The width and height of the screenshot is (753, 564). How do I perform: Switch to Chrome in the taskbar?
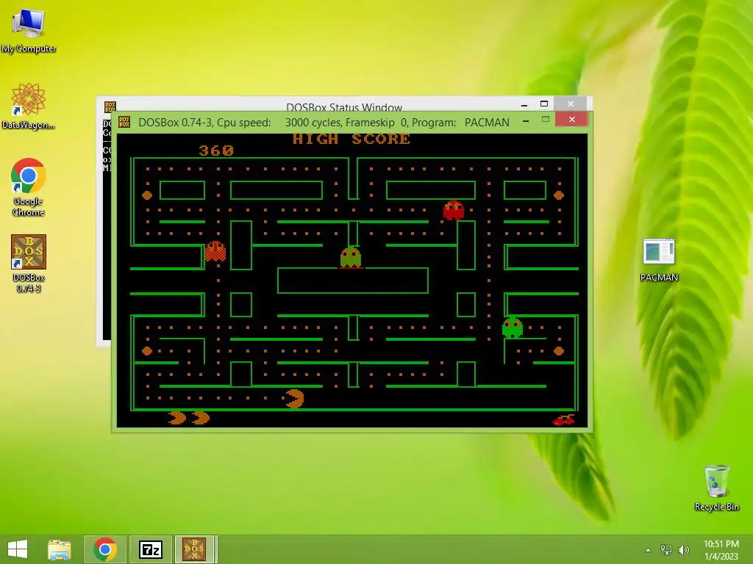tap(105, 549)
